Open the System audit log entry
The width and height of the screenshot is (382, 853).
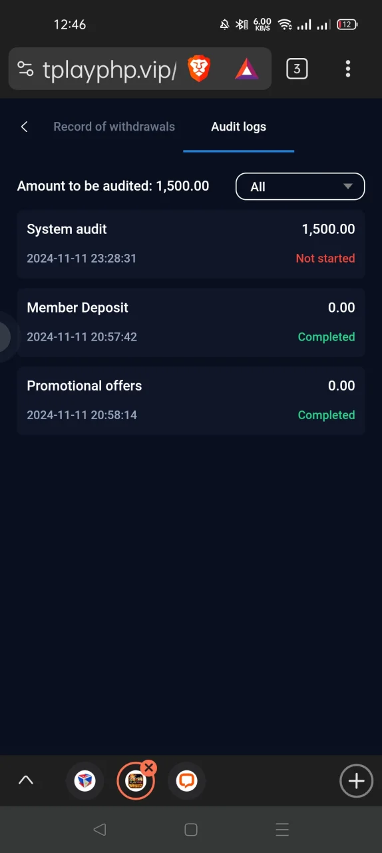[191, 244]
